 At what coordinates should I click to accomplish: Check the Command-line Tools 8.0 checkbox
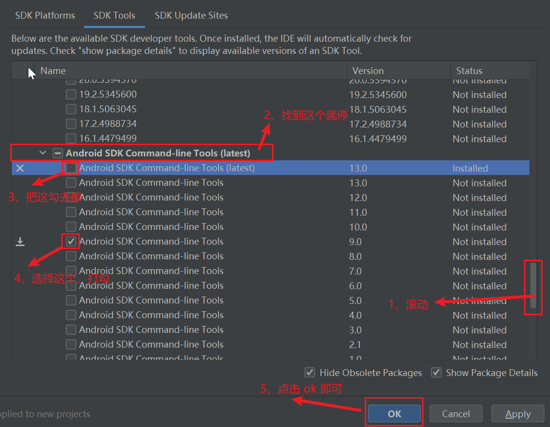71,256
